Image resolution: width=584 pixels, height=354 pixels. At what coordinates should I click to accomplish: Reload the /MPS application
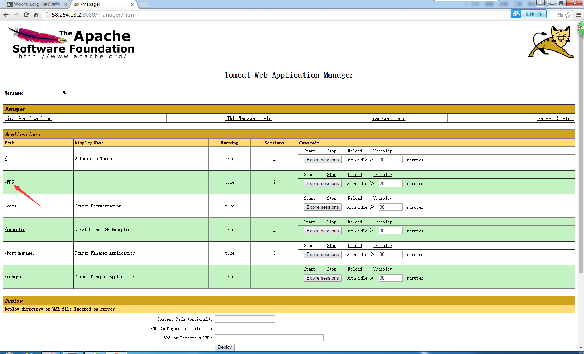click(355, 175)
